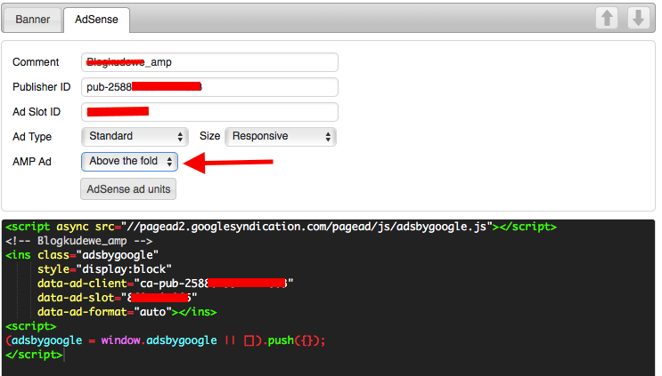Click the Comment label
This screenshot has height=376, width=662.
[36, 62]
